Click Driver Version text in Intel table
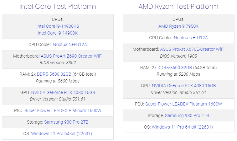The width and height of the screenshot is (237, 141). 58,99
